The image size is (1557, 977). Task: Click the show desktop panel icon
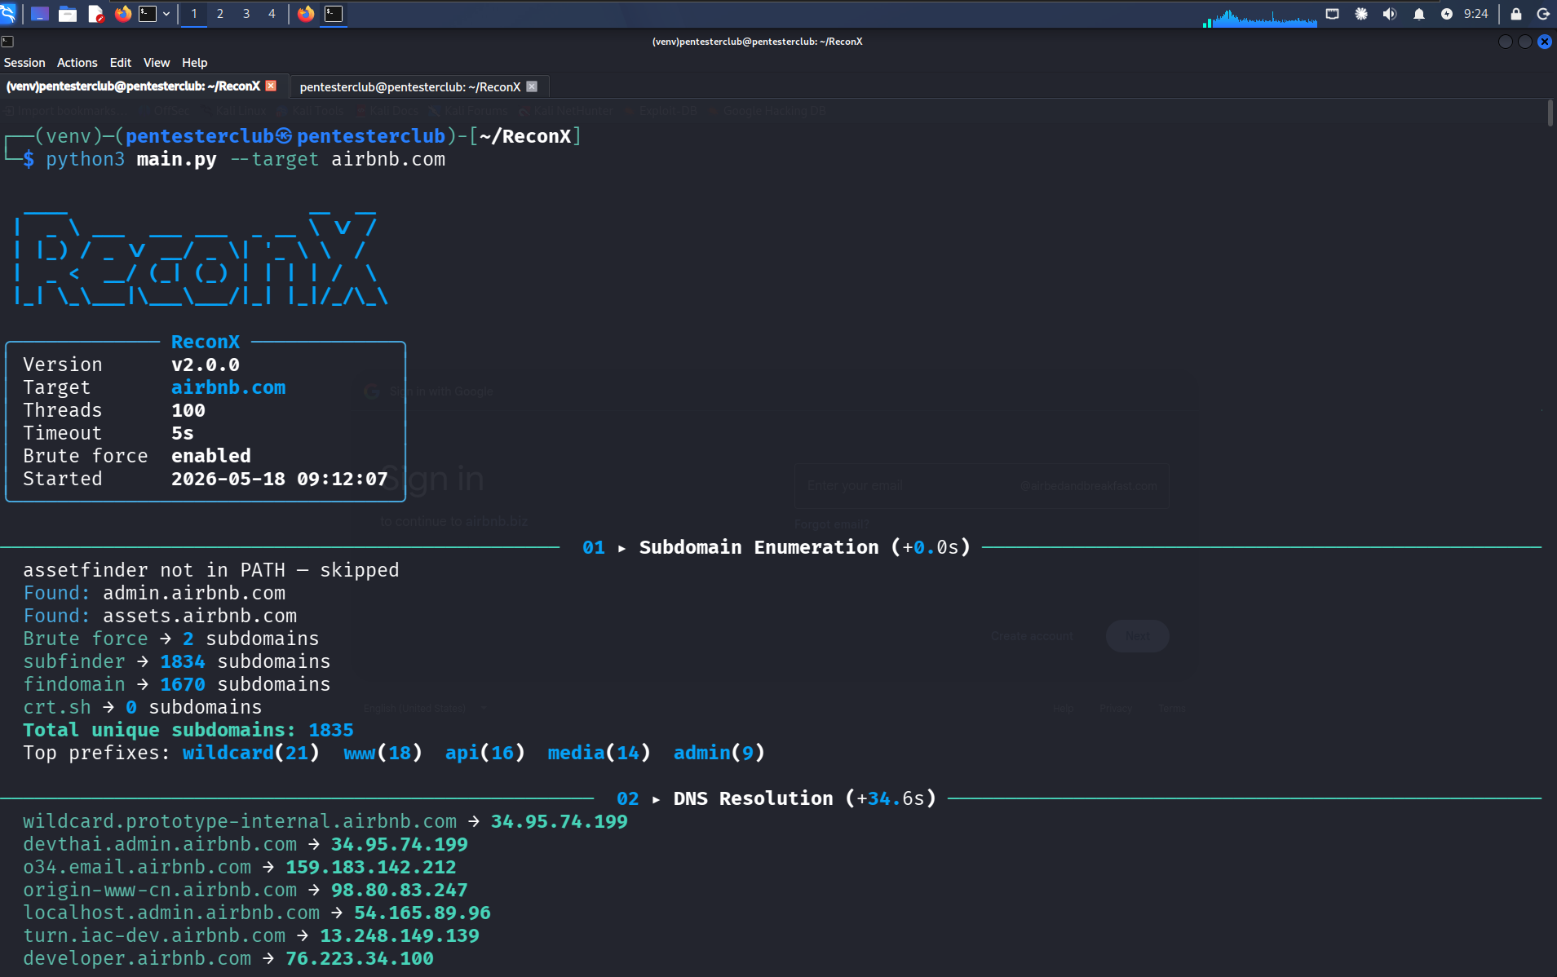39,14
